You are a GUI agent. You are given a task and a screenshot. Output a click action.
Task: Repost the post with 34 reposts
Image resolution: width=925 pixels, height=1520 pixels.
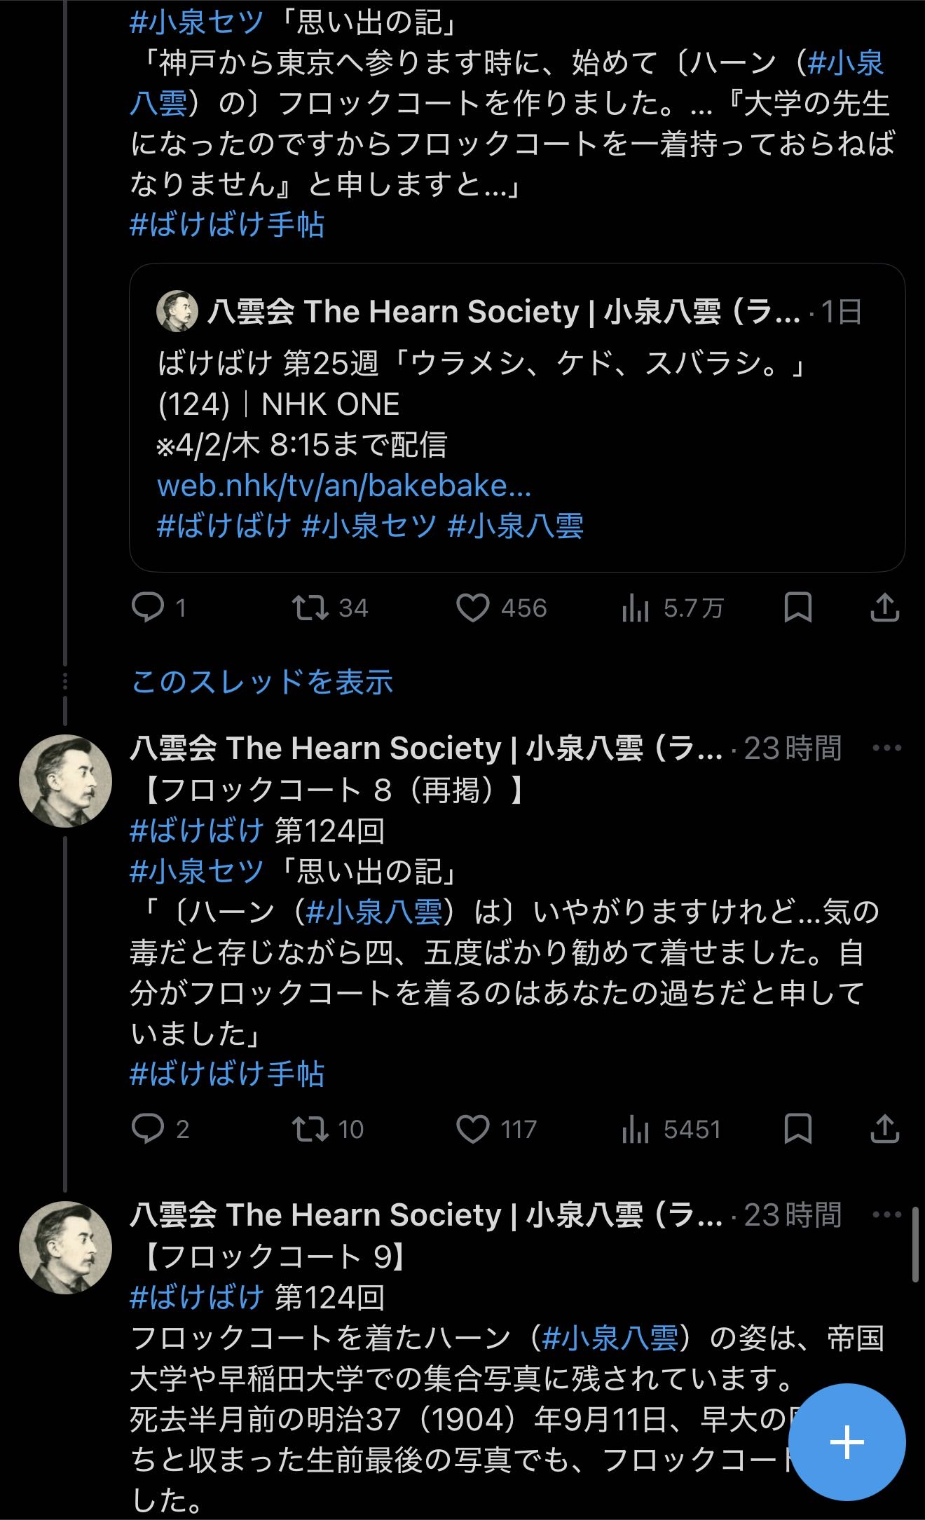(310, 608)
